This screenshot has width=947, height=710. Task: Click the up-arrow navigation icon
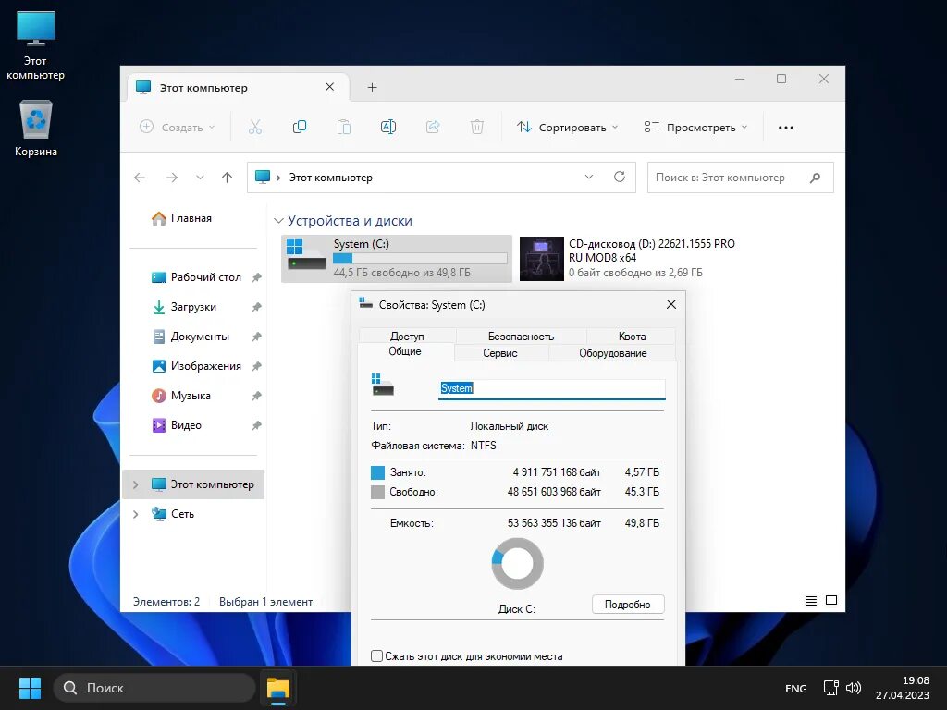click(228, 177)
